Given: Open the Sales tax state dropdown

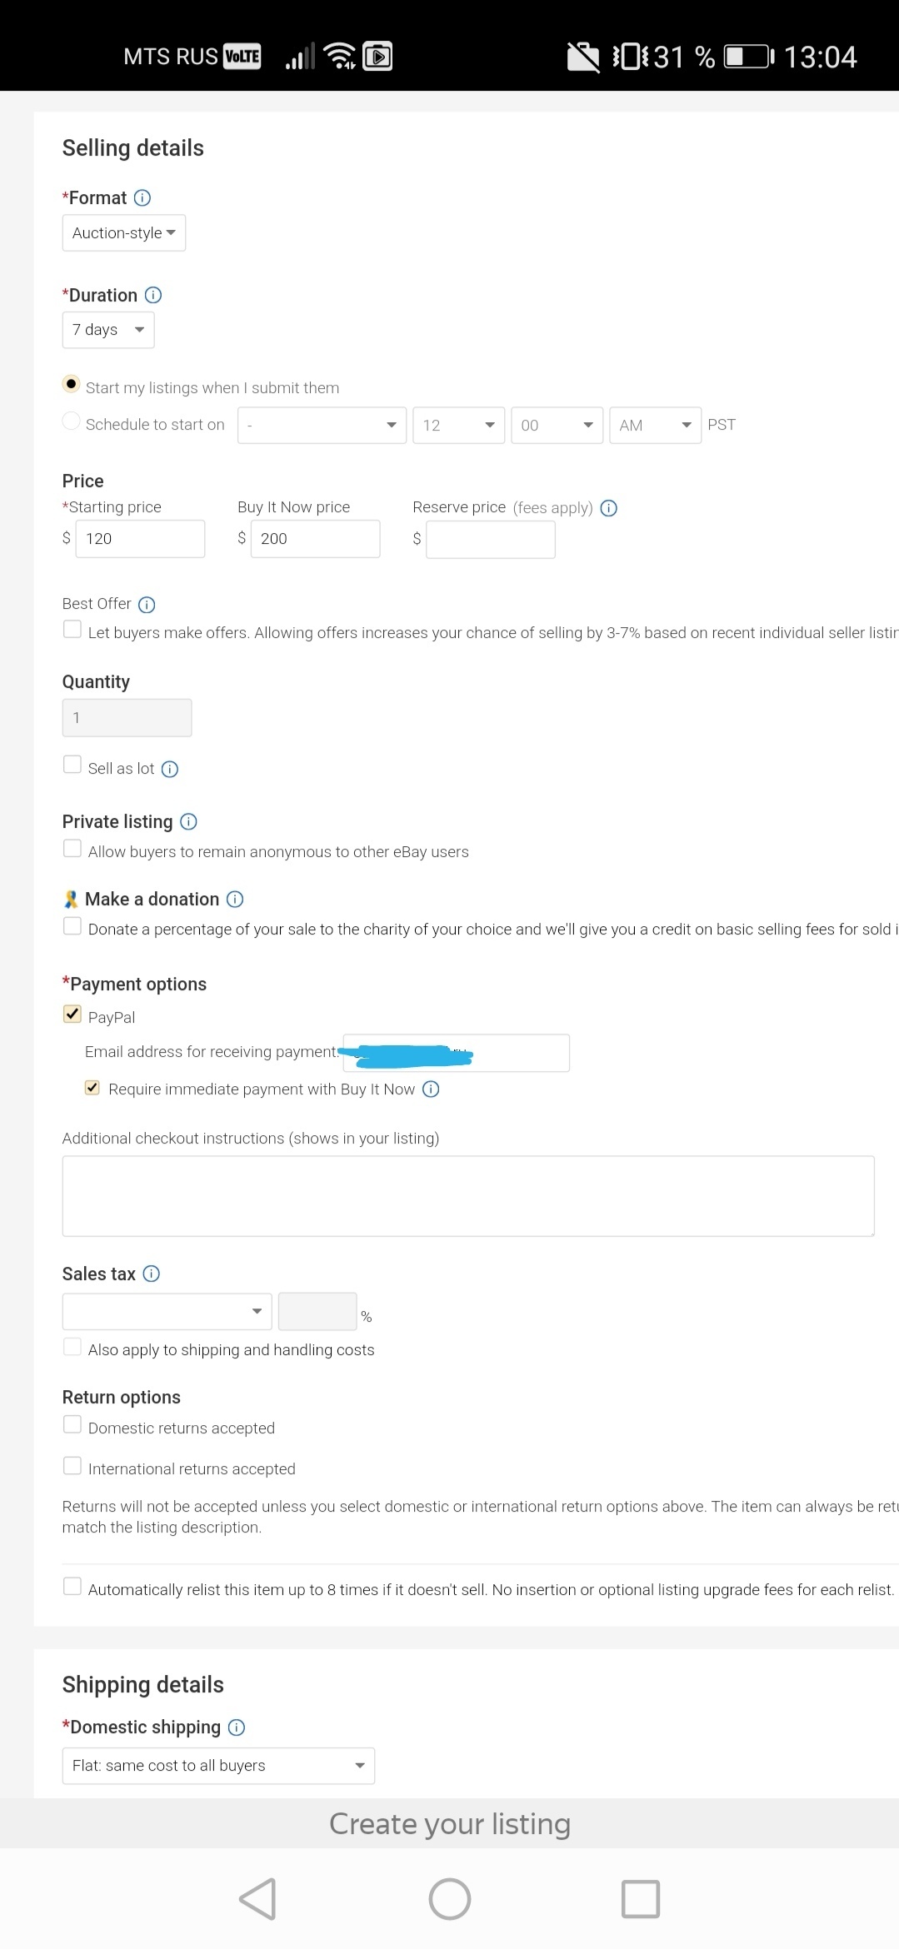Looking at the screenshot, I should [167, 1312].
